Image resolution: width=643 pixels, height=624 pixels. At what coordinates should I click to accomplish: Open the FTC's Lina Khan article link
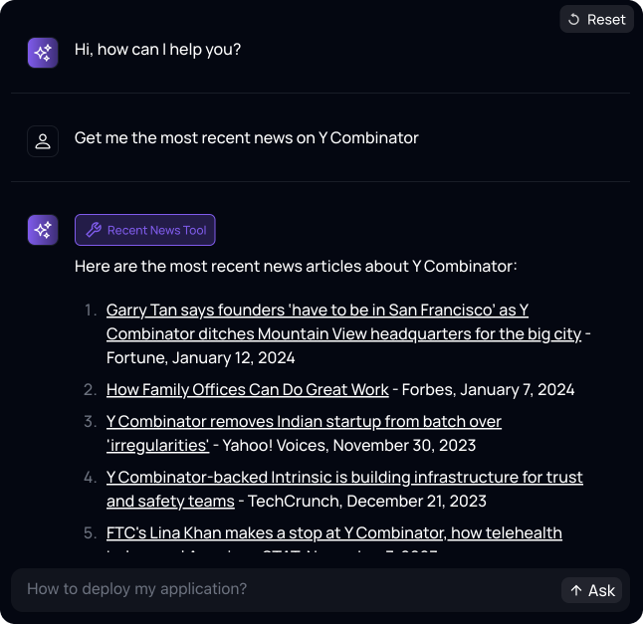(334, 533)
